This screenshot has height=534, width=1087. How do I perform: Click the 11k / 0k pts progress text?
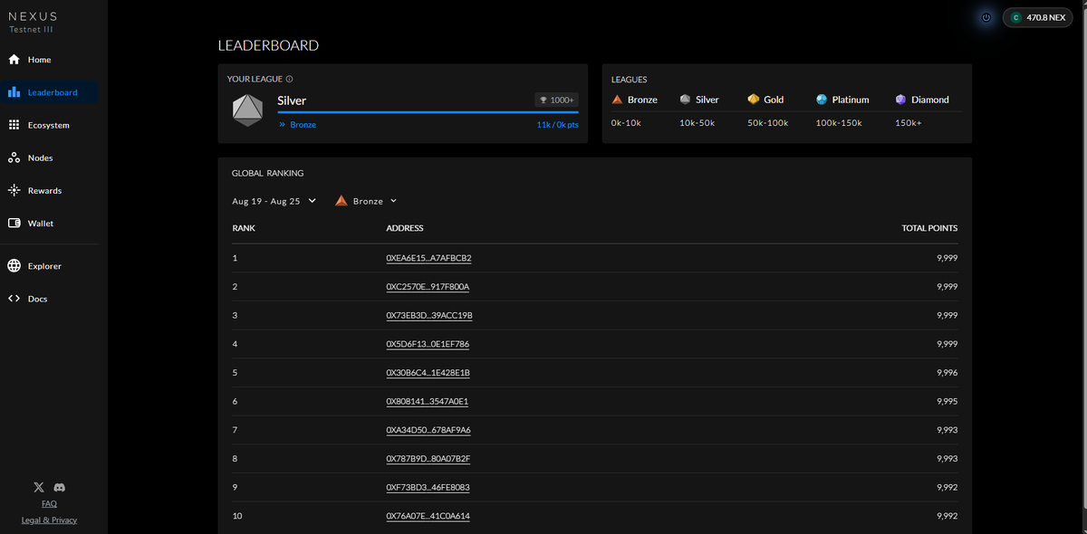[557, 124]
